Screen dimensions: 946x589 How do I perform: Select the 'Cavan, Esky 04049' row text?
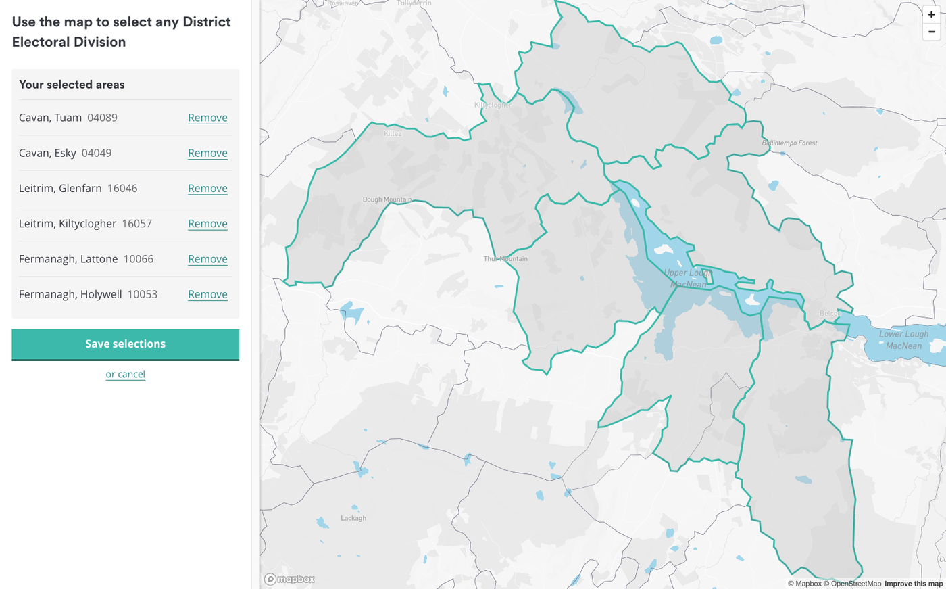tap(66, 153)
